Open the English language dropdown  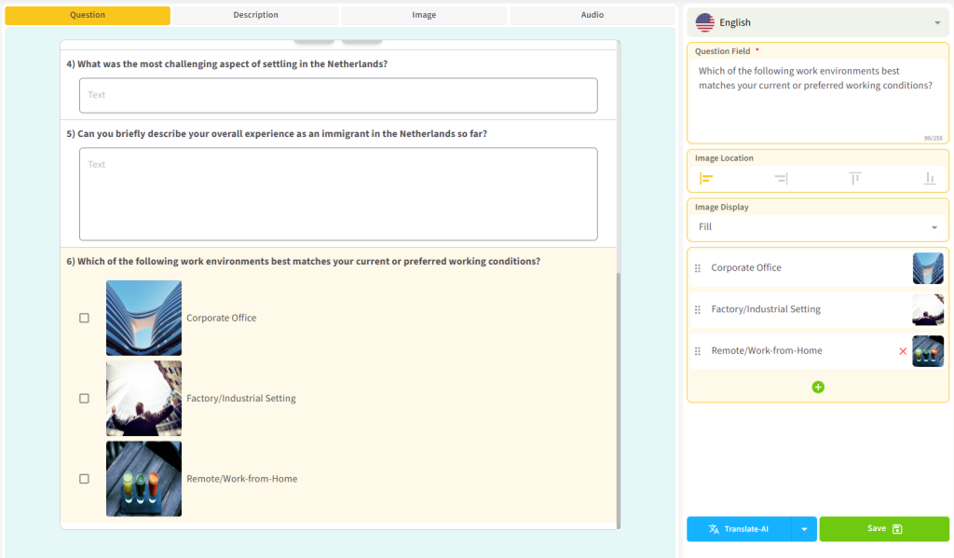(817, 22)
